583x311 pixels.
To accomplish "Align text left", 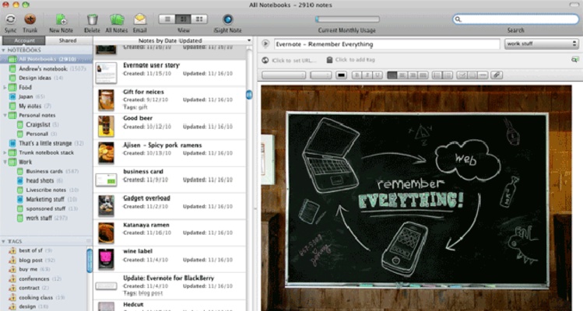I will point(392,75).
